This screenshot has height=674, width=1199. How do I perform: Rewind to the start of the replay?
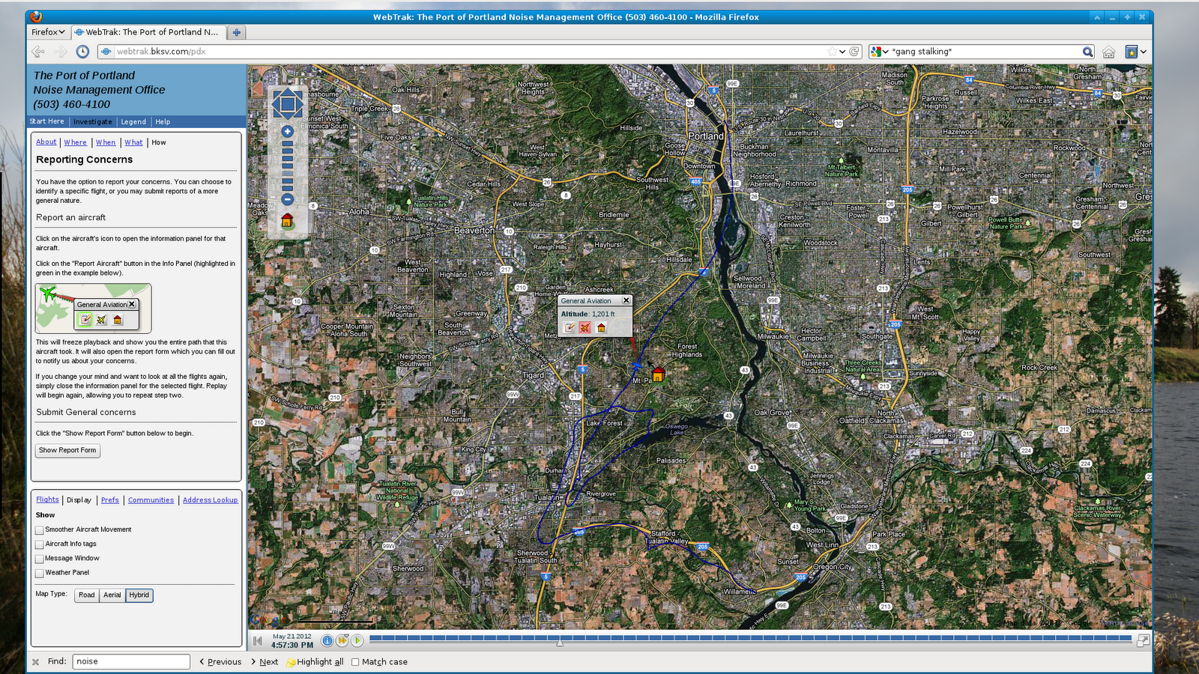[258, 640]
